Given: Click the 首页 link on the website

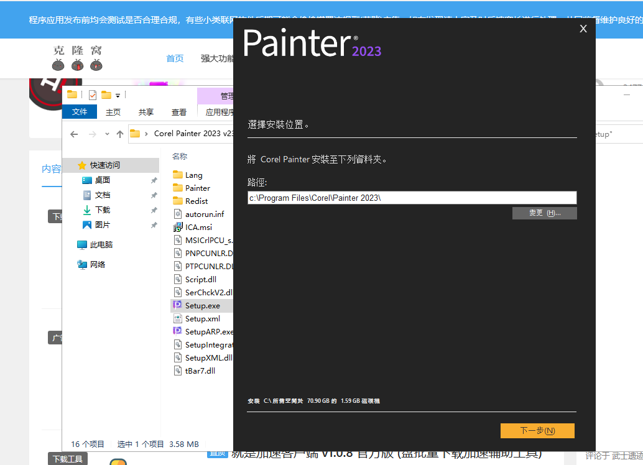Looking at the screenshot, I should [x=175, y=58].
